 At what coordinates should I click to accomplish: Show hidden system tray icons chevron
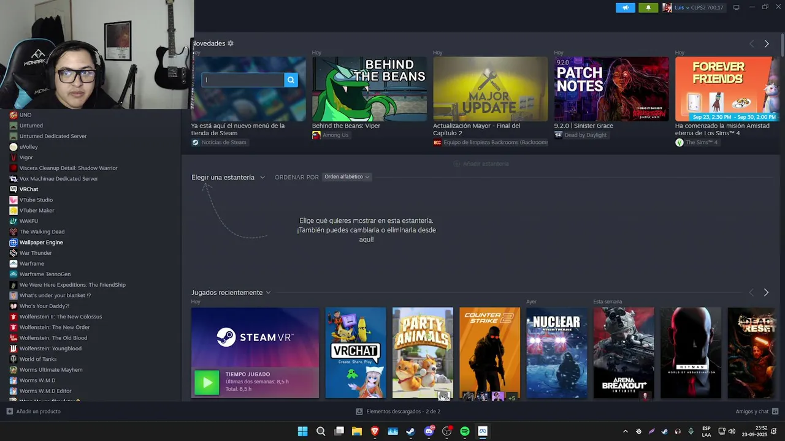[x=625, y=431]
